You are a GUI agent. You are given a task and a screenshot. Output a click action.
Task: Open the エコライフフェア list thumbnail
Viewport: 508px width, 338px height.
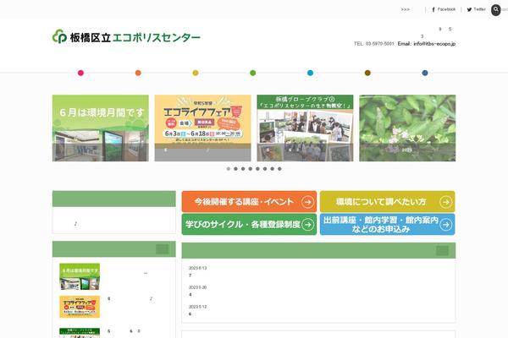point(80,307)
